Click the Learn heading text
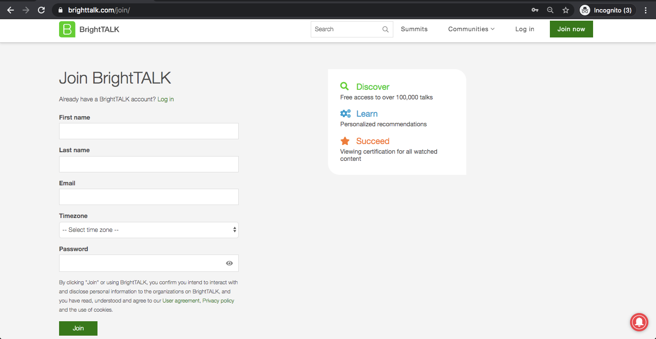The width and height of the screenshot is (656, 339). click(367, 114)
